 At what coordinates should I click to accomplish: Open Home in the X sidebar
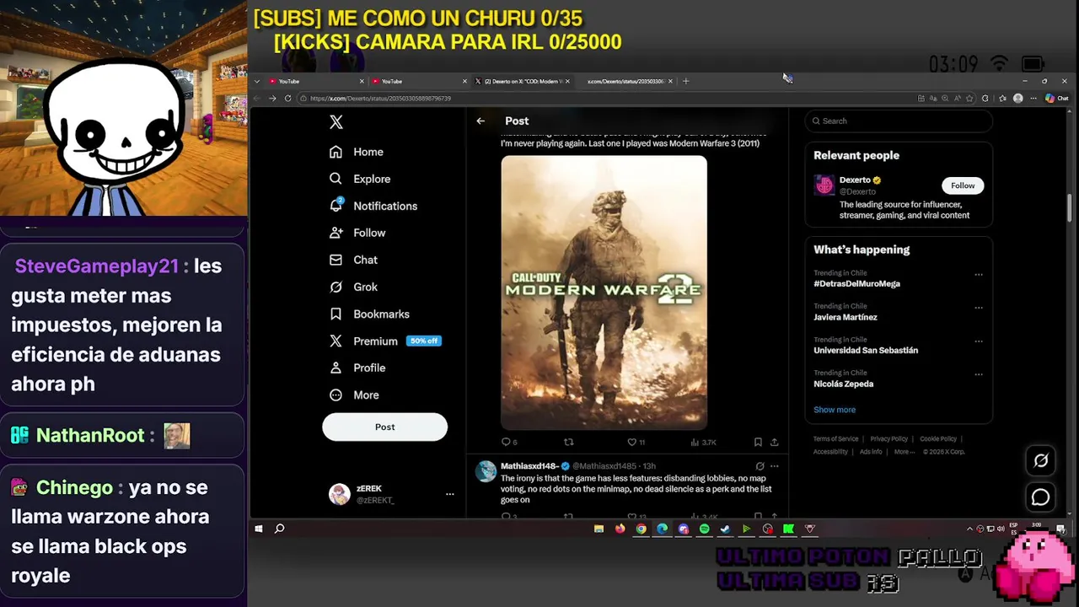356,152
